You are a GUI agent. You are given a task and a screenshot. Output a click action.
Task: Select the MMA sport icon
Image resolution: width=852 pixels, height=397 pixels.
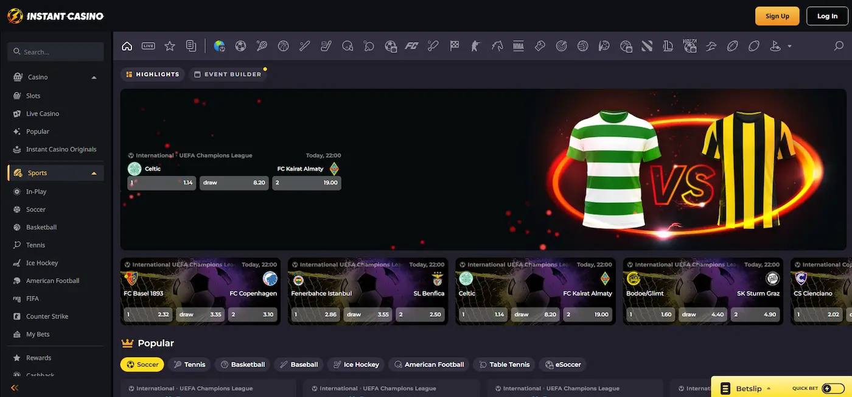pos(518,46)
